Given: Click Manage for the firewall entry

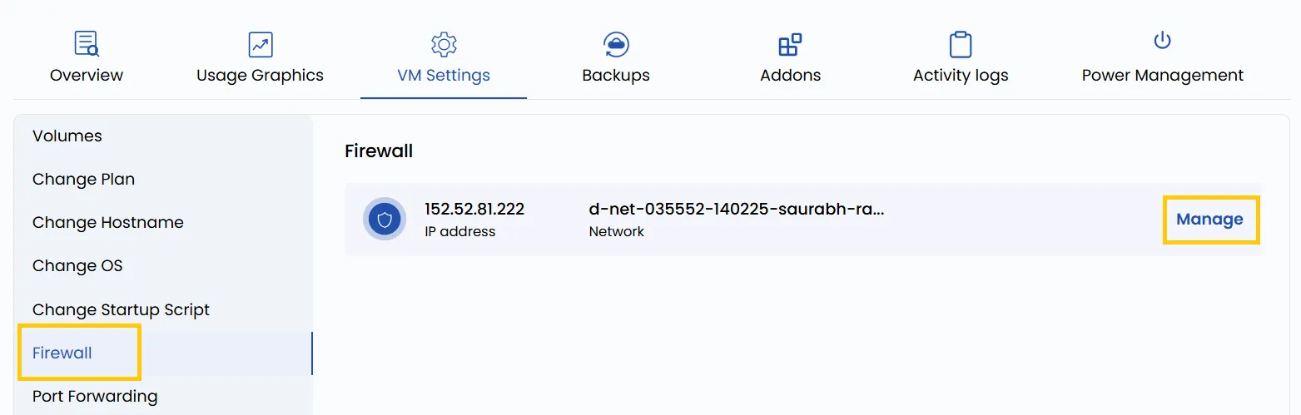Looking at the screenshot, I should 1210,220.
